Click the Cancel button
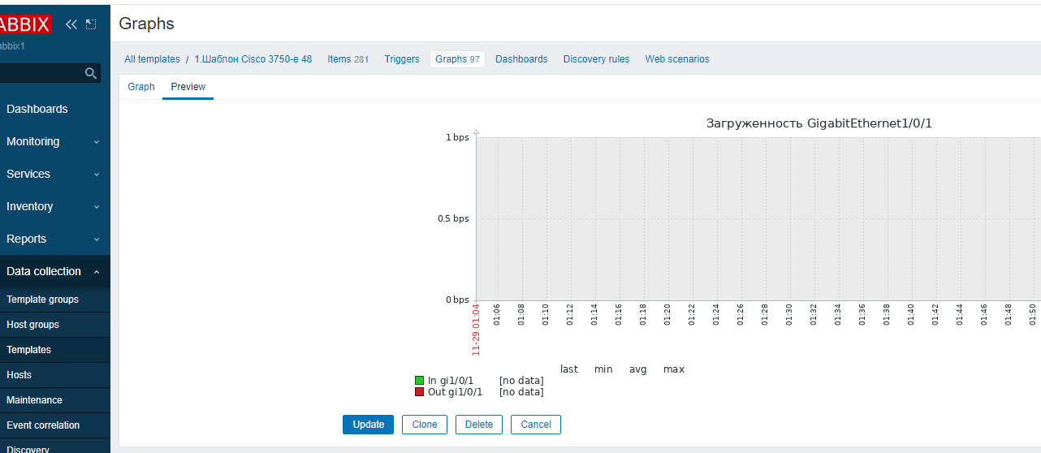The image size is (1041, 453). pyautogui.click(x=536, y=425)
